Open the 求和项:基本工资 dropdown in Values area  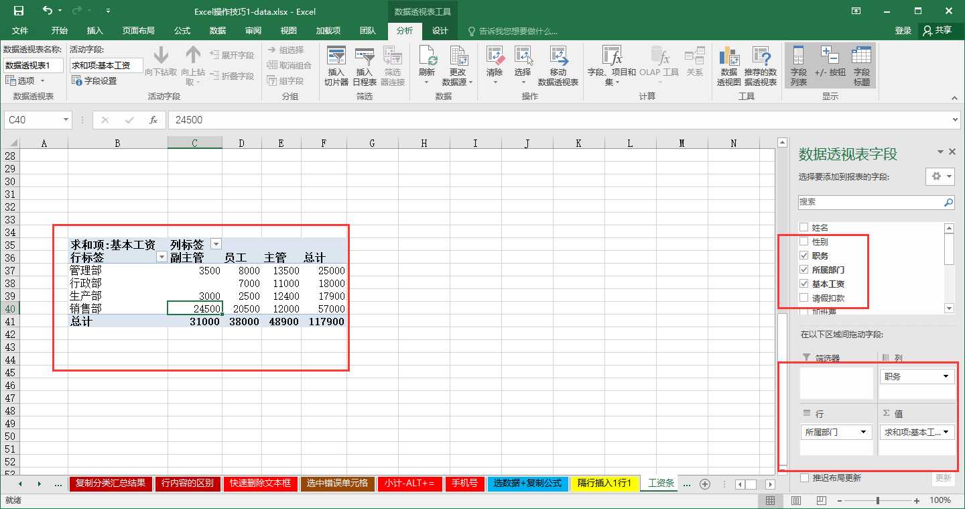(946, 432)
